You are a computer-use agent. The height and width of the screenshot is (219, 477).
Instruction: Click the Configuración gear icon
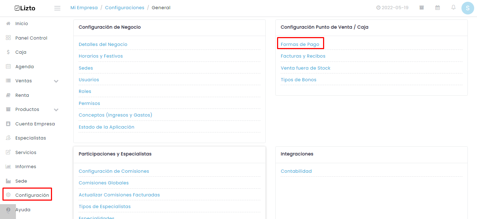tap(8, 195)
